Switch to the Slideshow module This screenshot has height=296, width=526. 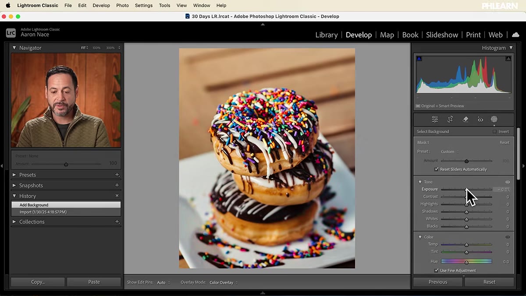coord(442,35)
